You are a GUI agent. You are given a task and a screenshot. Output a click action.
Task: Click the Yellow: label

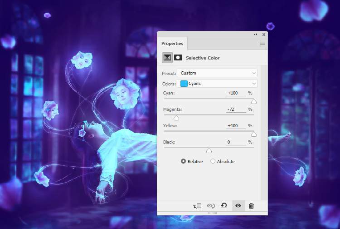tap(170, 125)
